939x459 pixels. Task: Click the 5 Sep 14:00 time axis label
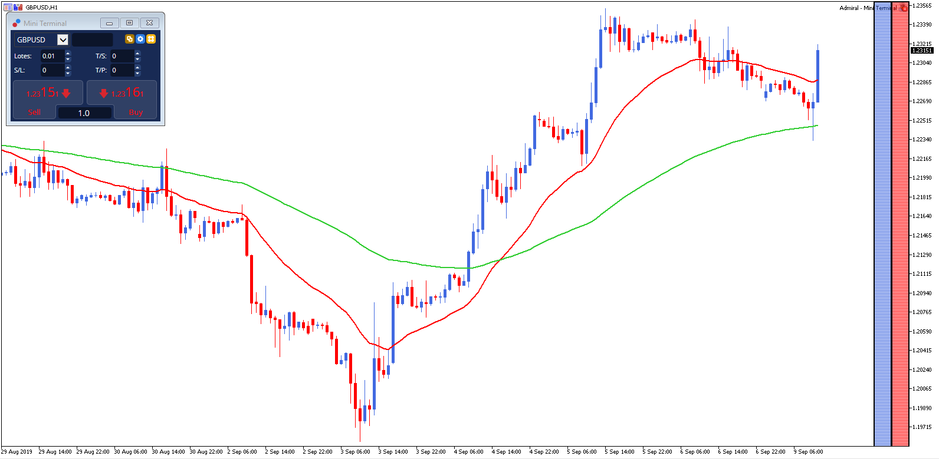[x=620, y=452]
